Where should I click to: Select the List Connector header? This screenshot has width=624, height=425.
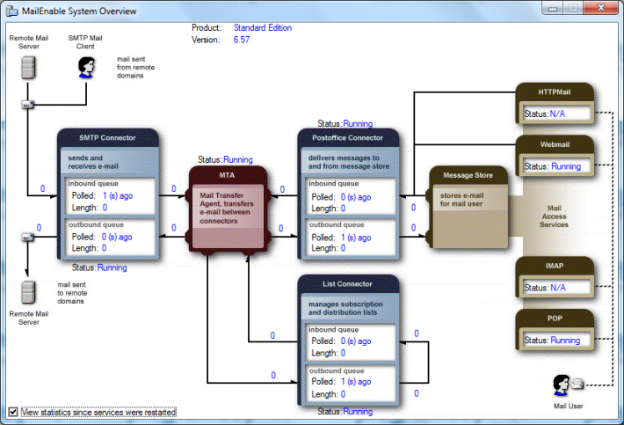(x=347, y=284)
